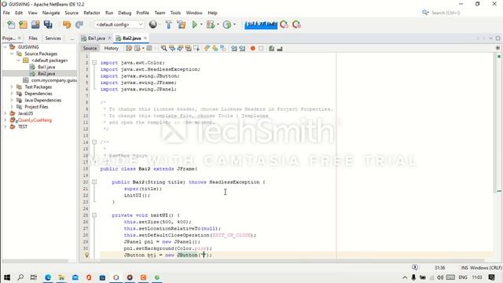Click the Redo arrow icon
503x283 pixels.
pyautogui.click(x=79, y=24)
